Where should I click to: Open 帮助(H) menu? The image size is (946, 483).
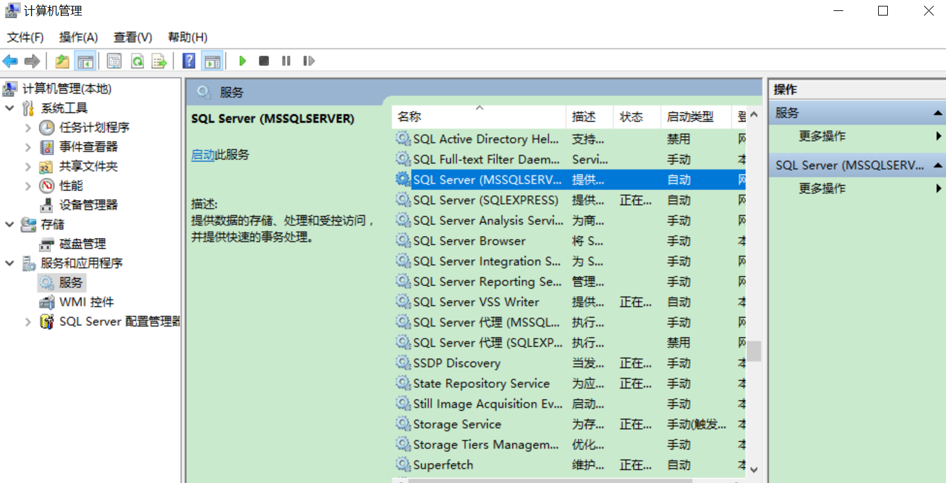tap(187, 37)
